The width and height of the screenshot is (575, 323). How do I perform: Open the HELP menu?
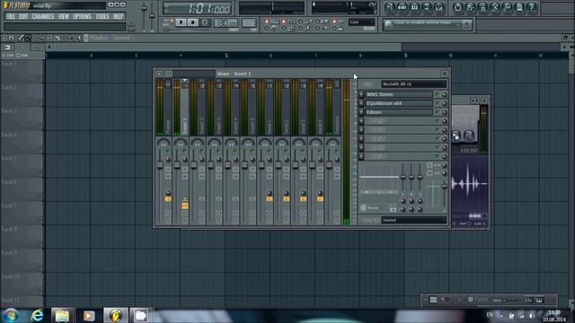(118, 16)
